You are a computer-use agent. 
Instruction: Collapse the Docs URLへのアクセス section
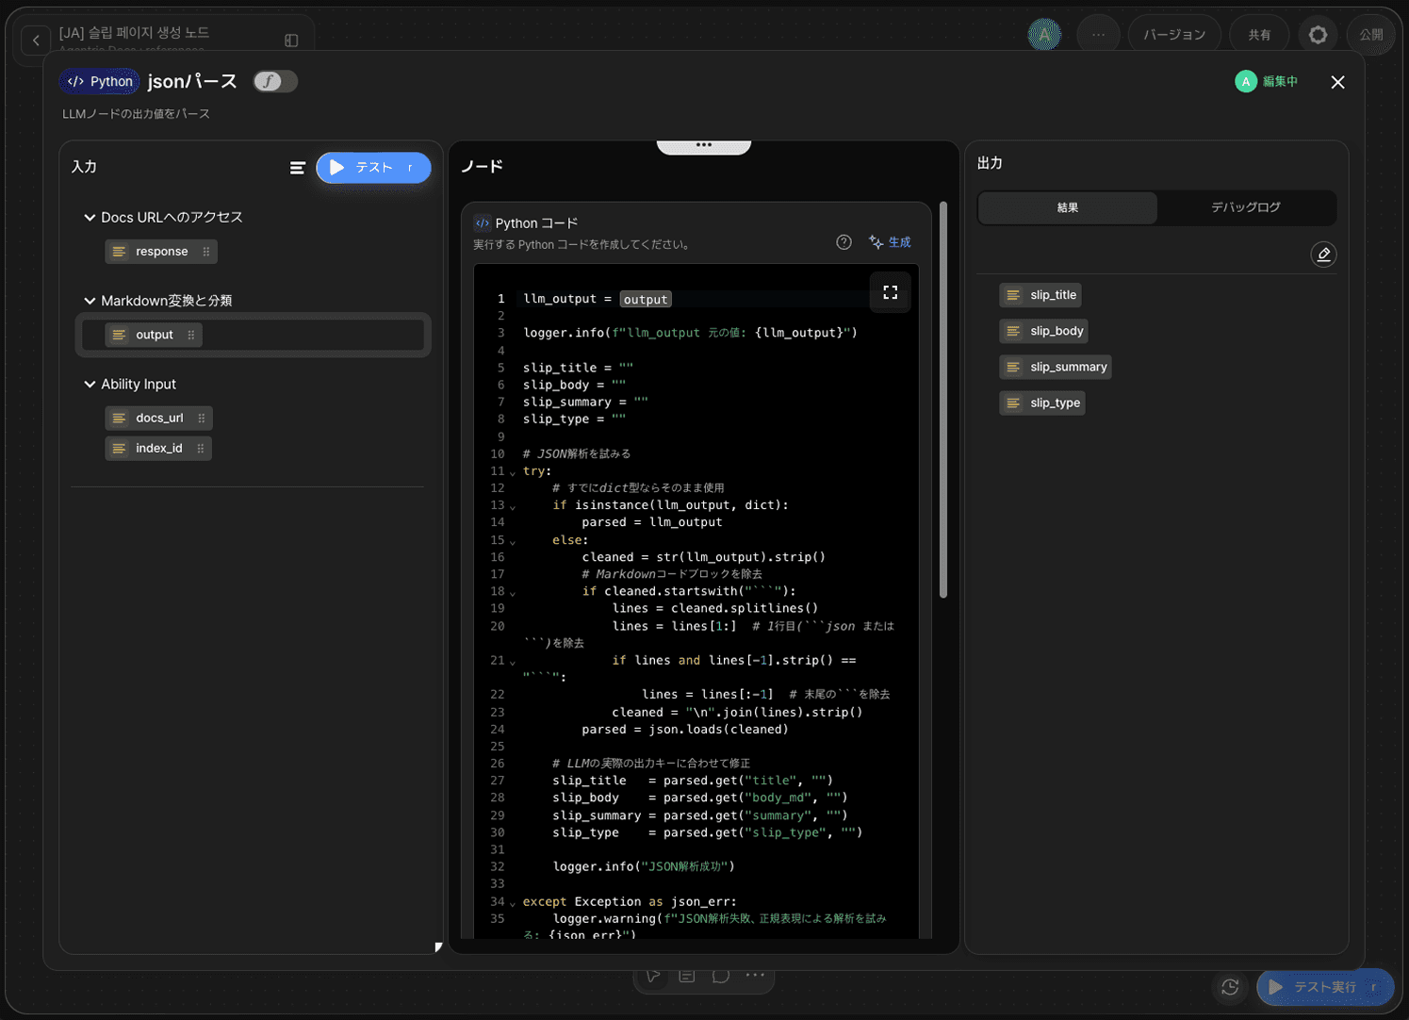click(x=90, y=218)
